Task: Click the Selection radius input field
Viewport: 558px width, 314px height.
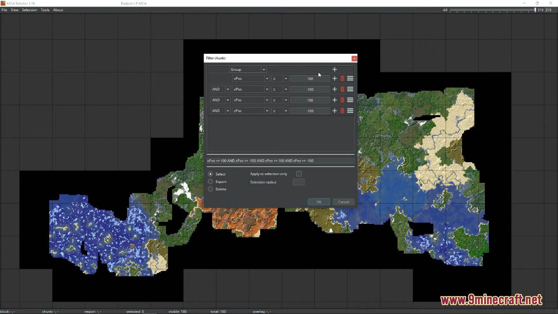Action: pos(299,182)
